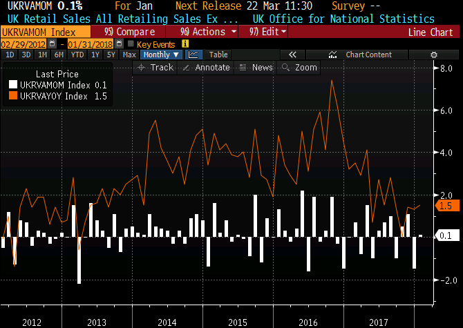Image resolution: width=463 pixels, height=328 pixels.
Task: Select the 1M range tab
Action: [x=43, y=55]
